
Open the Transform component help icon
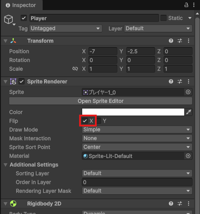(x=171, y=41)
